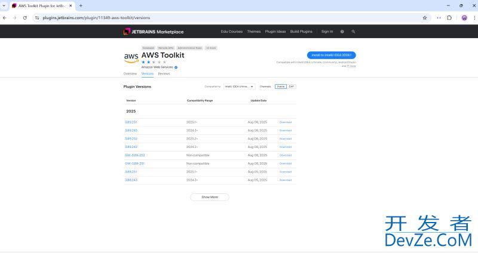Viewport: 478px width, 253px height.
Task: Click the AWS plugin logo
Action: point(131,57)
